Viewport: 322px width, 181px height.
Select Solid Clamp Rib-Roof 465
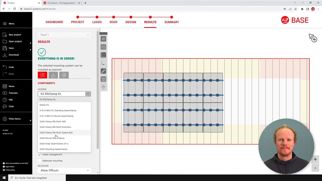tap(64, 121)
